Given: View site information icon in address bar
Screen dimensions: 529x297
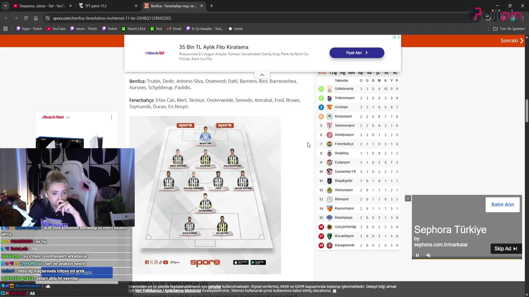Looking at the screenshot, I should (x=48, y=18).
